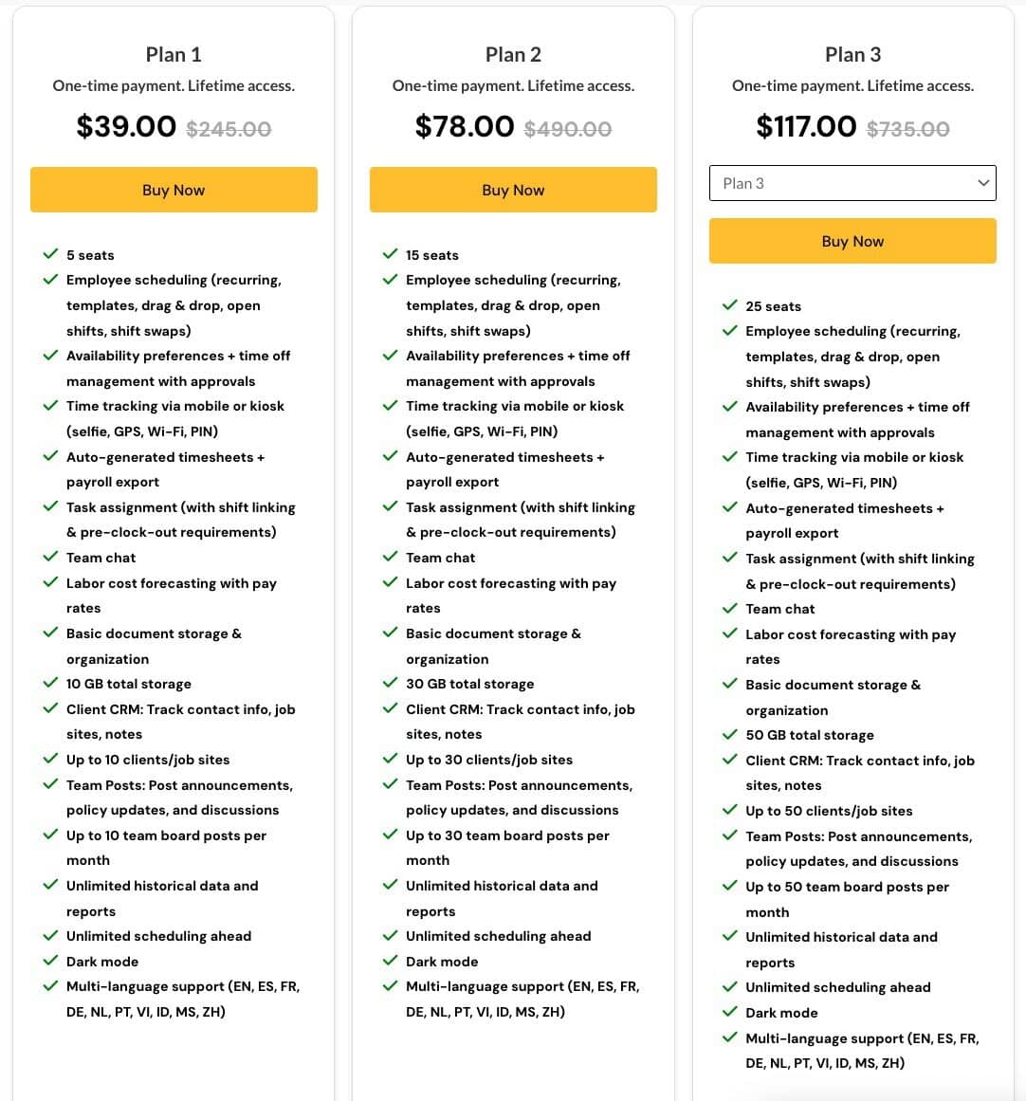Click checkmark next to 10 GB total storage
1026x1101 pixels.
click(x=50, y=683)
